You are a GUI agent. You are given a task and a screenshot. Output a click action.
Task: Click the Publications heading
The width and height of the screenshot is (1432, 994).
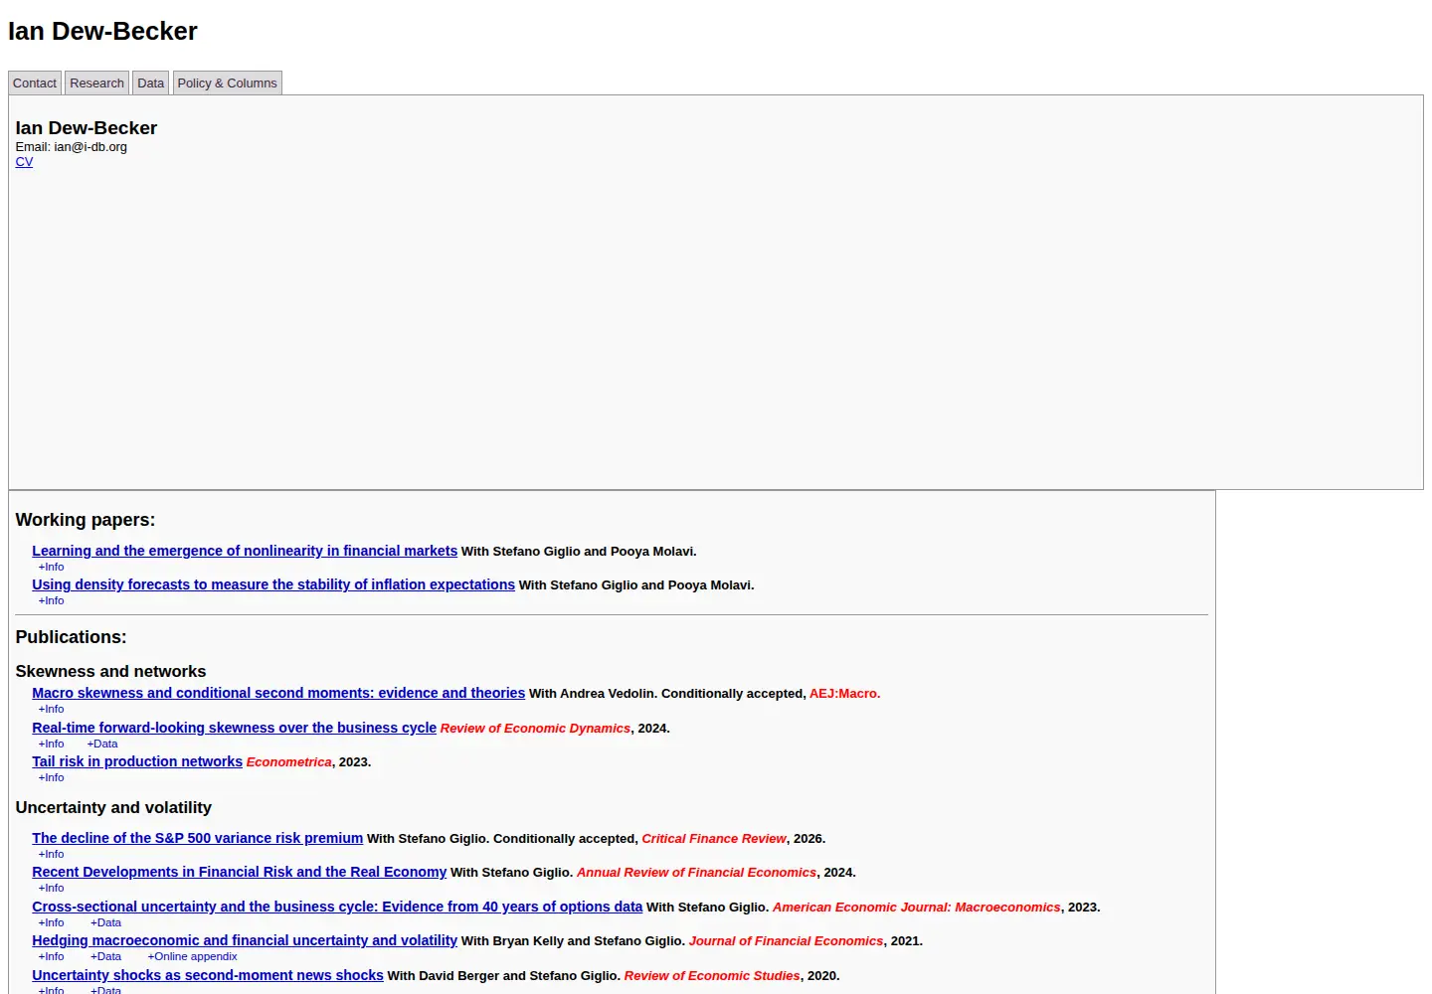[x=71, y=637]
